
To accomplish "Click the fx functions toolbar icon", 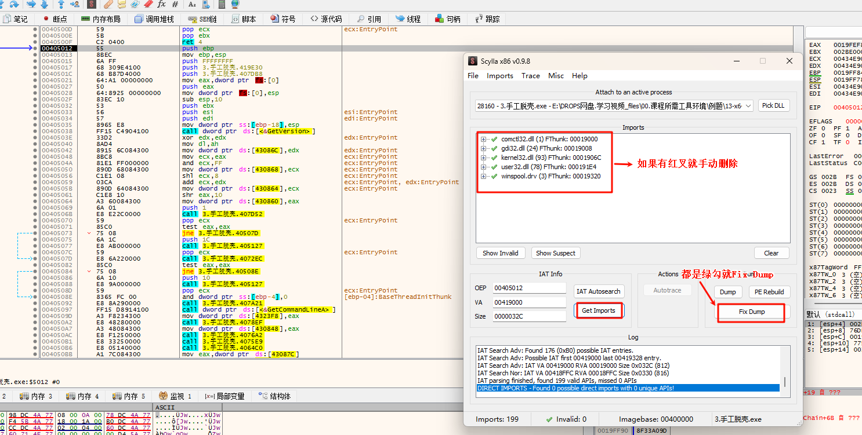I will click(162, 4).
